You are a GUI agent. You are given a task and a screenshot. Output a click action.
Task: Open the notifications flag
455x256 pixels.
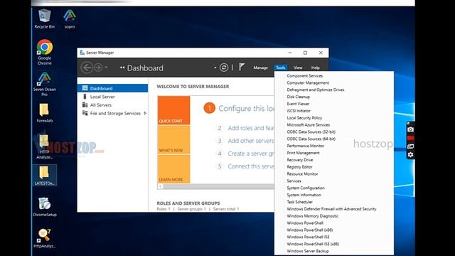(x=242, y=68)
